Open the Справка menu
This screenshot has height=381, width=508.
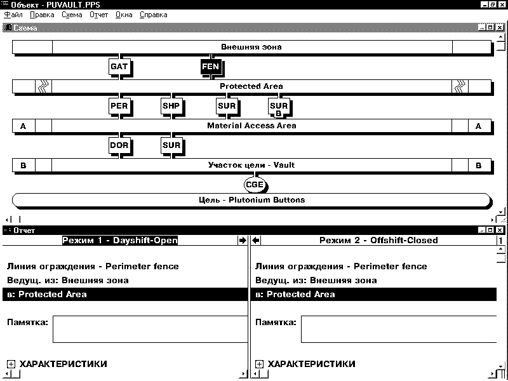[154, 15]
